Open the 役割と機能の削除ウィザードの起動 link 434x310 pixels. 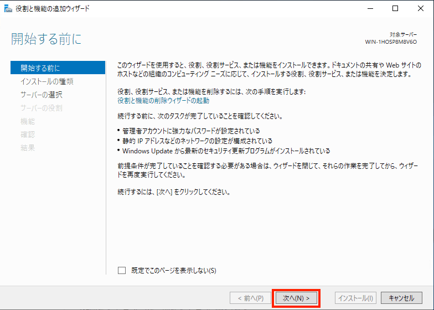point(163,101)
